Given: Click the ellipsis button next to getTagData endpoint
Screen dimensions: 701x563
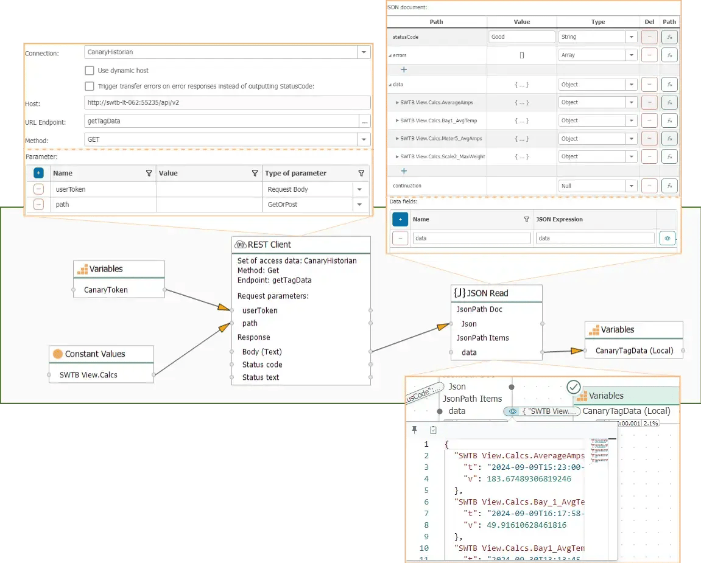Looking at the screenshot, I should pyautogui.click(x=365, y=121).
